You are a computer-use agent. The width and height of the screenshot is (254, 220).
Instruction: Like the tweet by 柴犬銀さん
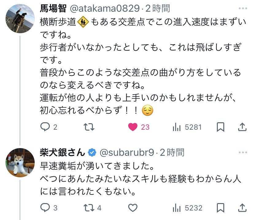click(133, 208)
